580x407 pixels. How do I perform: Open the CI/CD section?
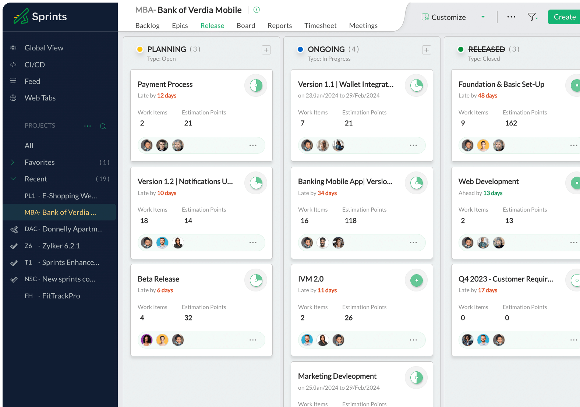click(35, 64)
